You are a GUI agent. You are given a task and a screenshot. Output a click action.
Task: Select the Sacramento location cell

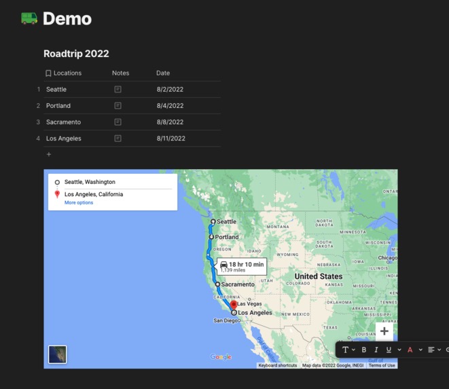coord(64,122)
